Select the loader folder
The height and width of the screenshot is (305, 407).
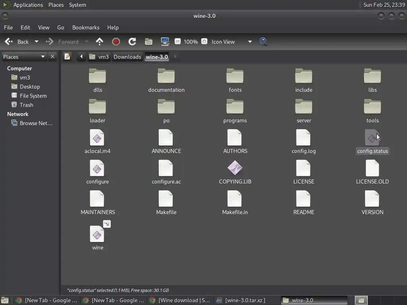[97, 111]
